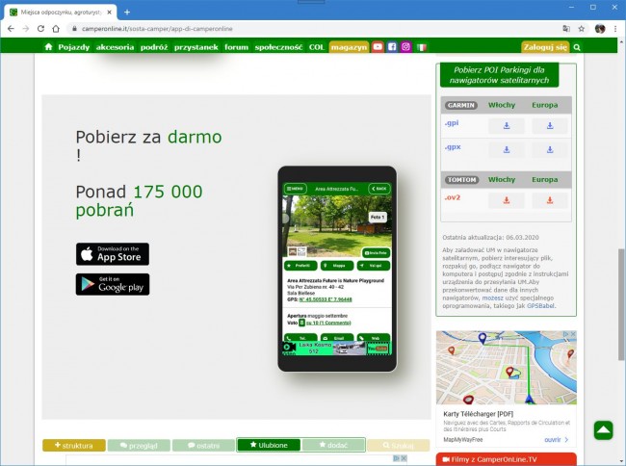Open the Chrome three-dot menu

(x=615, y=29)
